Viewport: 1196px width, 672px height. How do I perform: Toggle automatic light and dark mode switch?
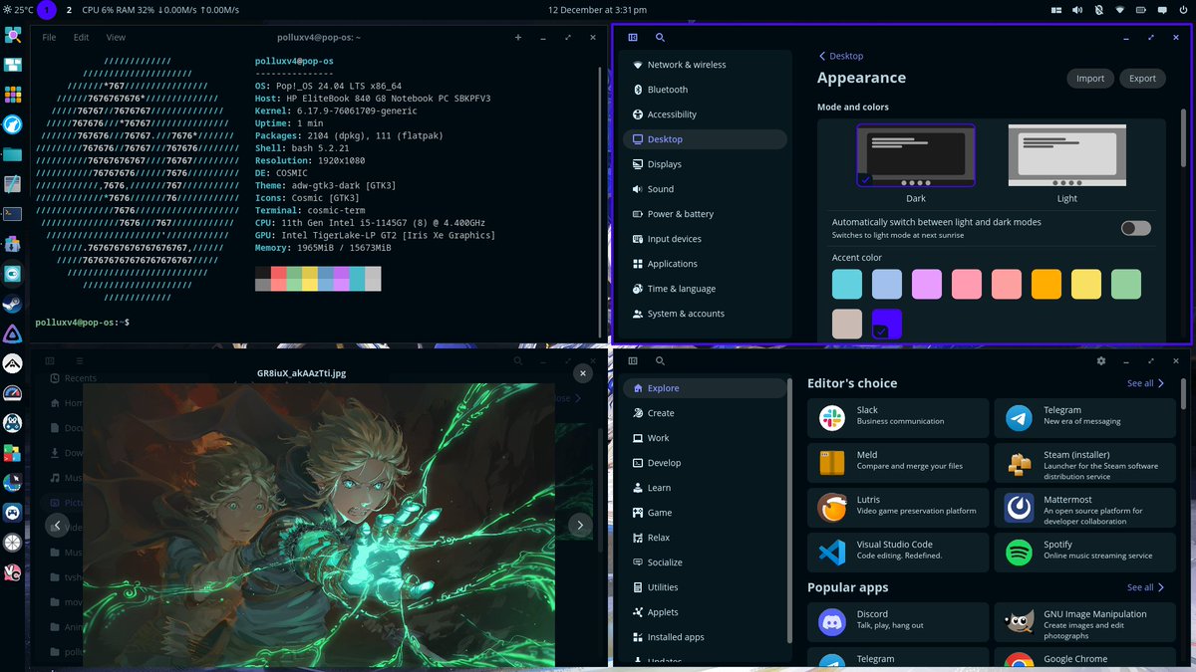(1136, 228)
